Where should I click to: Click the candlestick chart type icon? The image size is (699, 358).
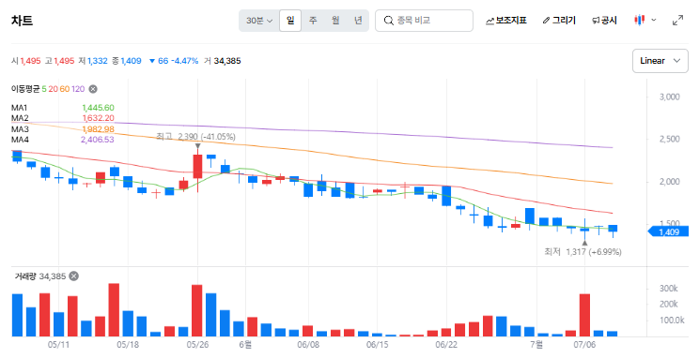tap(639, 20)
